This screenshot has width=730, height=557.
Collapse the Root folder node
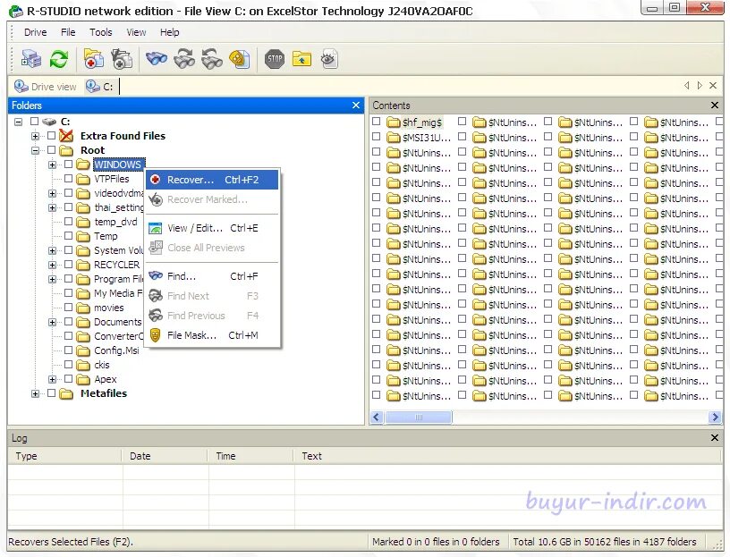(x=36, y=151)
